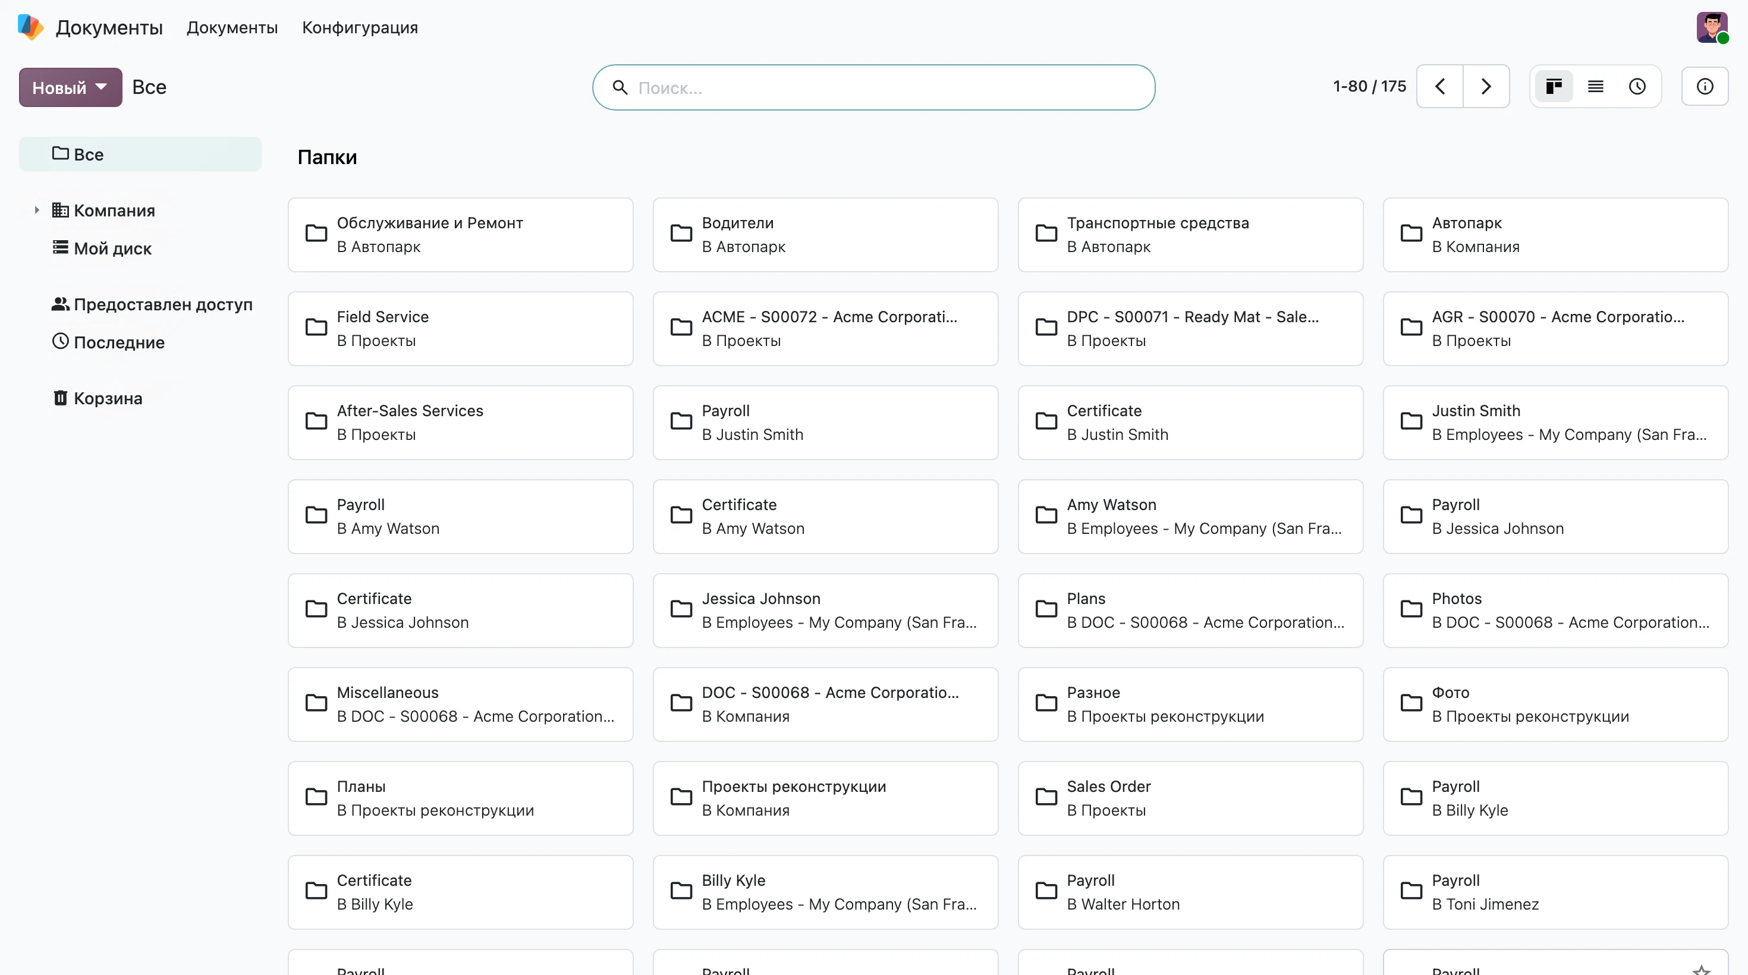
Task: Click folder icon of Фото card
Action: click(1411, 703)
